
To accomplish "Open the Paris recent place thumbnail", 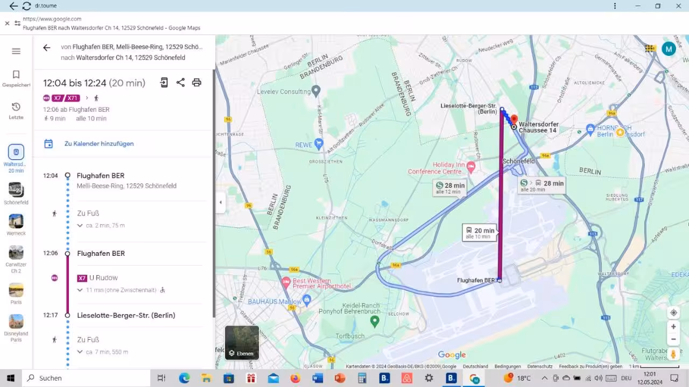I will pos(16,293).
